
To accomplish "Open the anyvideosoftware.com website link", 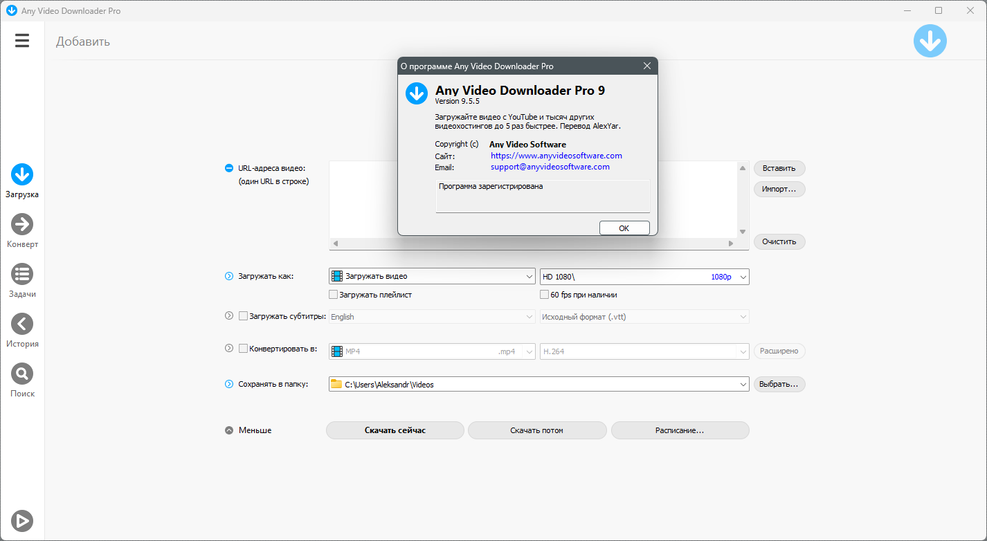I will tap(556, 156).
